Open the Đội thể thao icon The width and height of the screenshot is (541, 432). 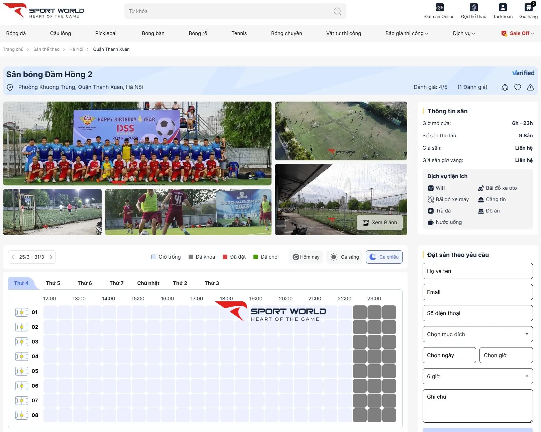pyautogui.click(x=473, y=8)
